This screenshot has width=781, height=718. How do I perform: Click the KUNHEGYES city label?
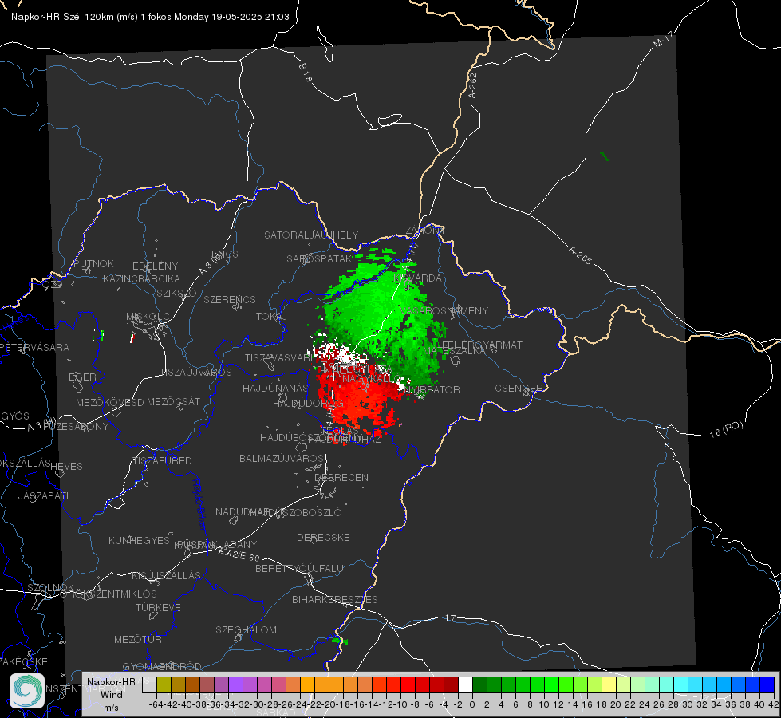click(139, 541)
